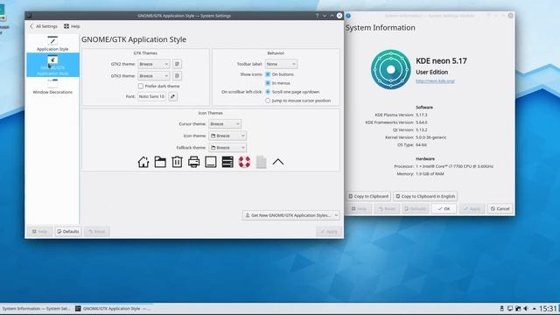Click the up chevron icon in icon preview
The width and height of the screenshot is (560, 315).
278,162
